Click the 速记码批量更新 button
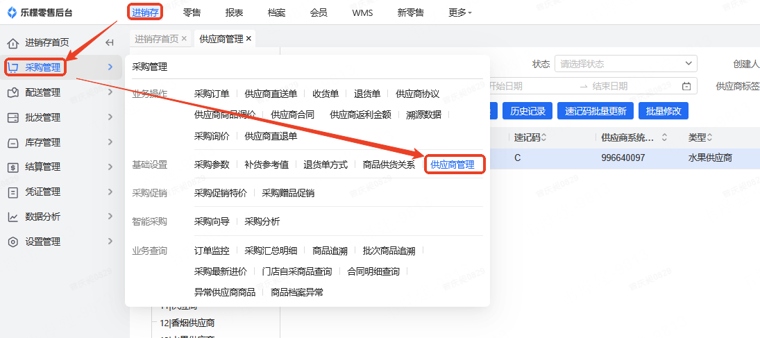 pos(596,111)
